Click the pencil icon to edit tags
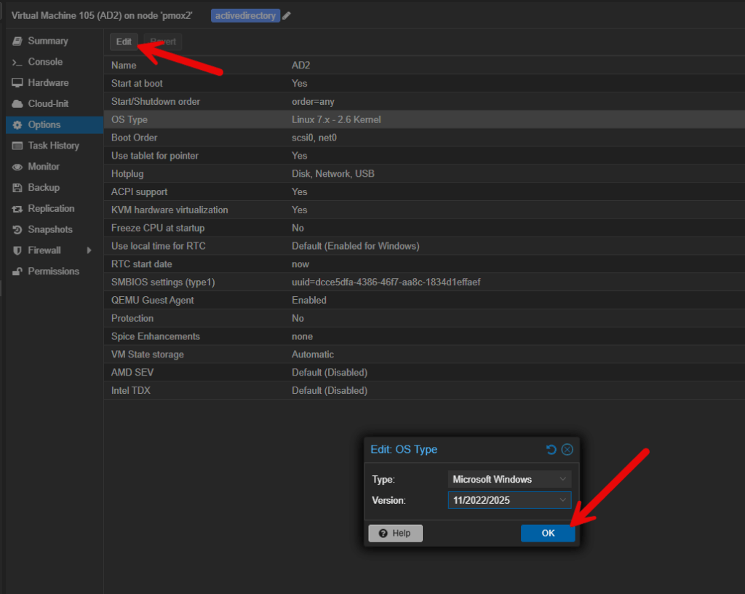The height and width of the screenshot is (594, 745). 286,16
